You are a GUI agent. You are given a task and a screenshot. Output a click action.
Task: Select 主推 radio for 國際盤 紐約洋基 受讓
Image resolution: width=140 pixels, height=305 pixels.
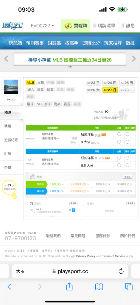(119, 134)
